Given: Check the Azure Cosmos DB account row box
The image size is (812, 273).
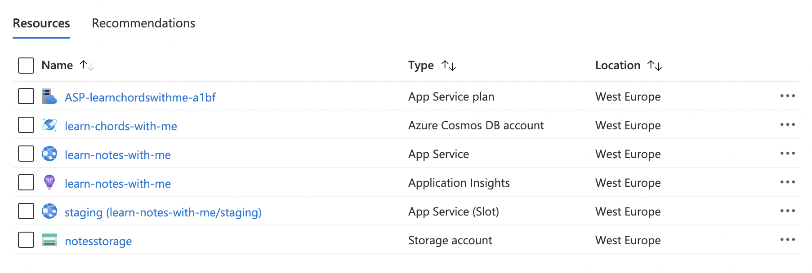Looking at the screenshot, I should pyautogui.click(x=26, y=125).
